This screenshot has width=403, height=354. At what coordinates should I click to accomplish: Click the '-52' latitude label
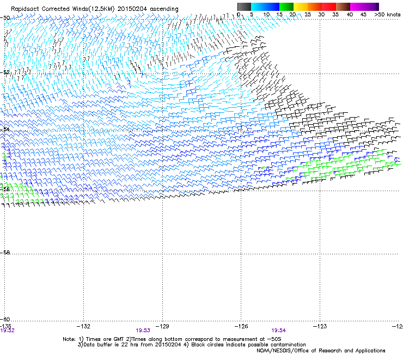pos(5,72)
